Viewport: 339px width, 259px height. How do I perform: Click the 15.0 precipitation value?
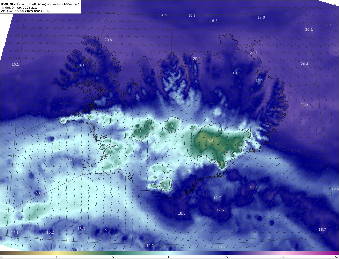(x=38, y=193)
